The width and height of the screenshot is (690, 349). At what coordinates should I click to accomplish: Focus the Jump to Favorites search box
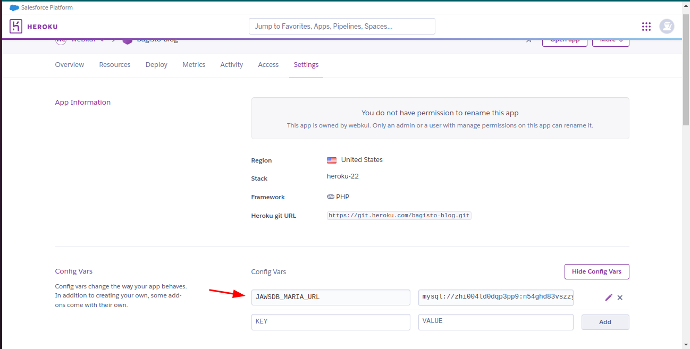point(342,26)
